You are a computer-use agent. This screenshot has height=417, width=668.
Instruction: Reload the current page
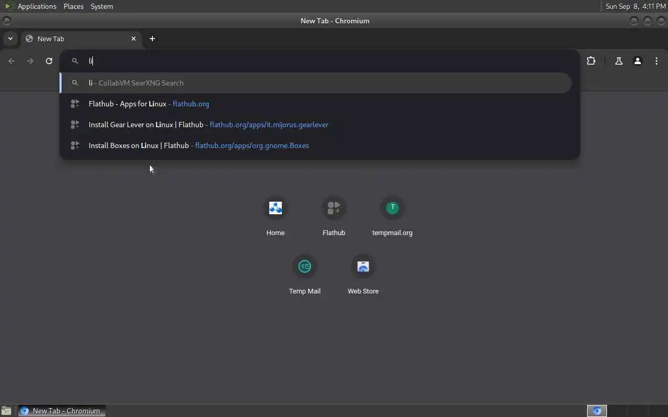pyautogui.click(x=49, y=61)
